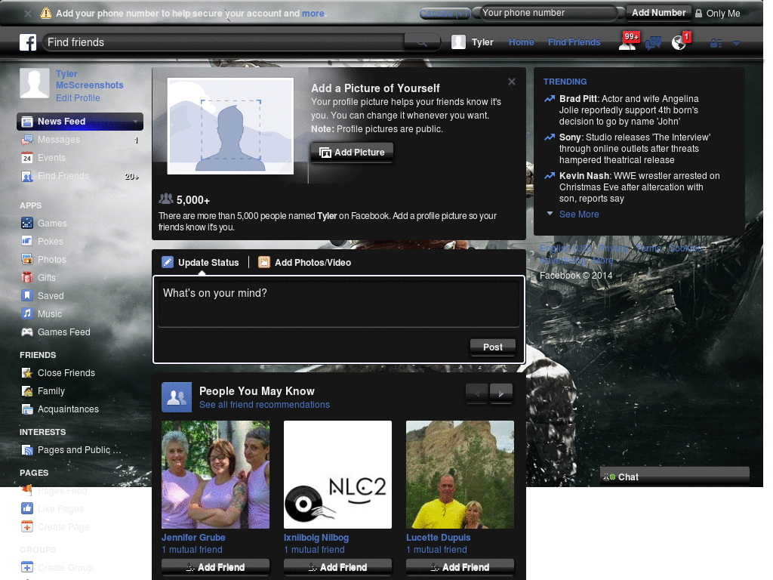Open the messages chat bubbles icon
The width and height of the screenshot is (773, 580).
tap(653, 43)
